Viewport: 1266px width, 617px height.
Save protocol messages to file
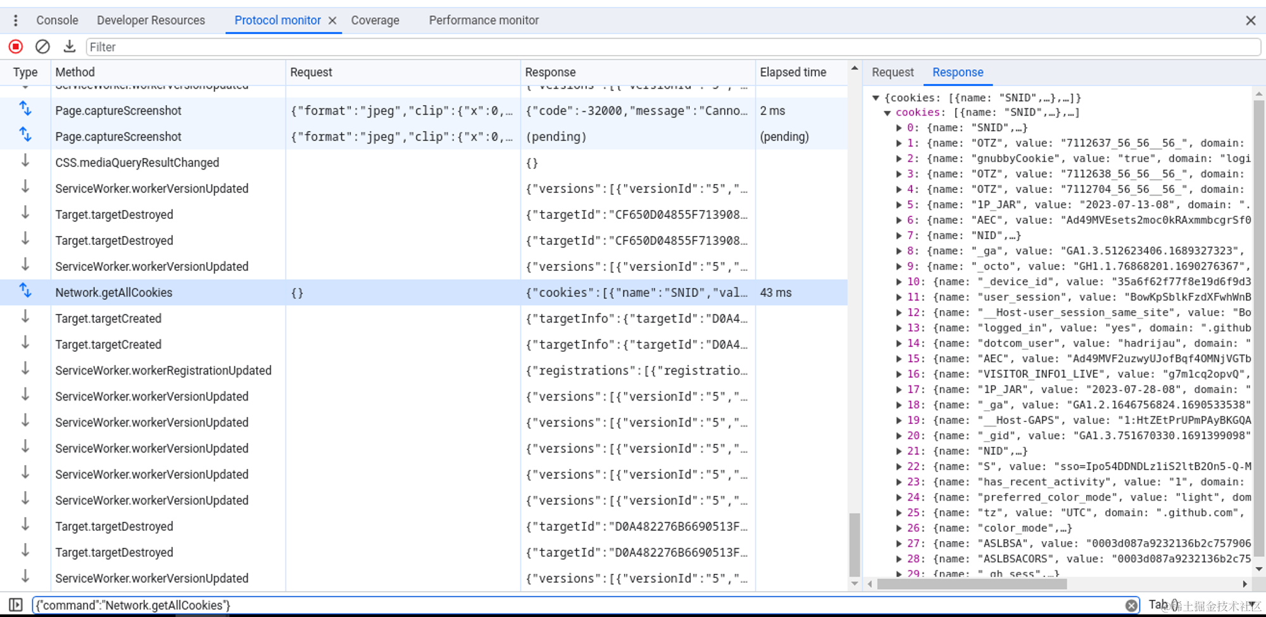tap(69, 46)
